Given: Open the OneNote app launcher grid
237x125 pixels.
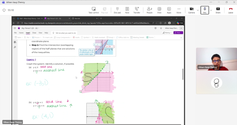Looking at the screenshot, I should (15, 28).
